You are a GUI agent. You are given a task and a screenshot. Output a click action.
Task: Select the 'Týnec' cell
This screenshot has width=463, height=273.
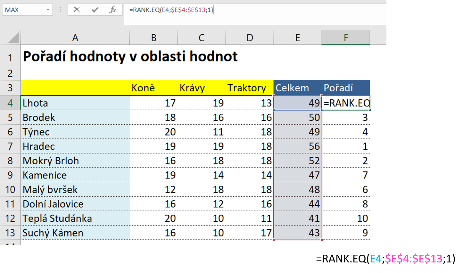point(75,132)
